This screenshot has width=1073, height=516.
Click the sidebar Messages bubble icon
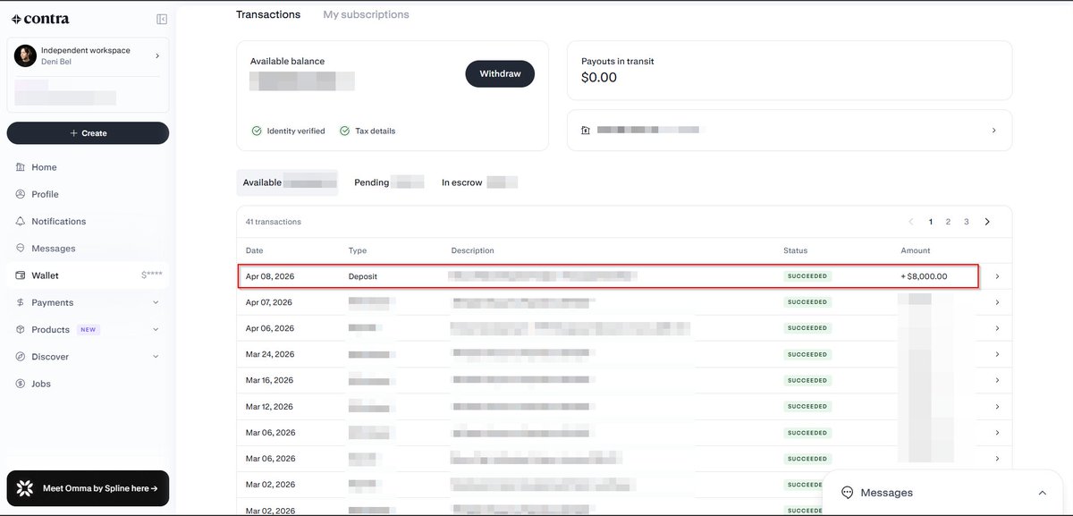point(21,249)
